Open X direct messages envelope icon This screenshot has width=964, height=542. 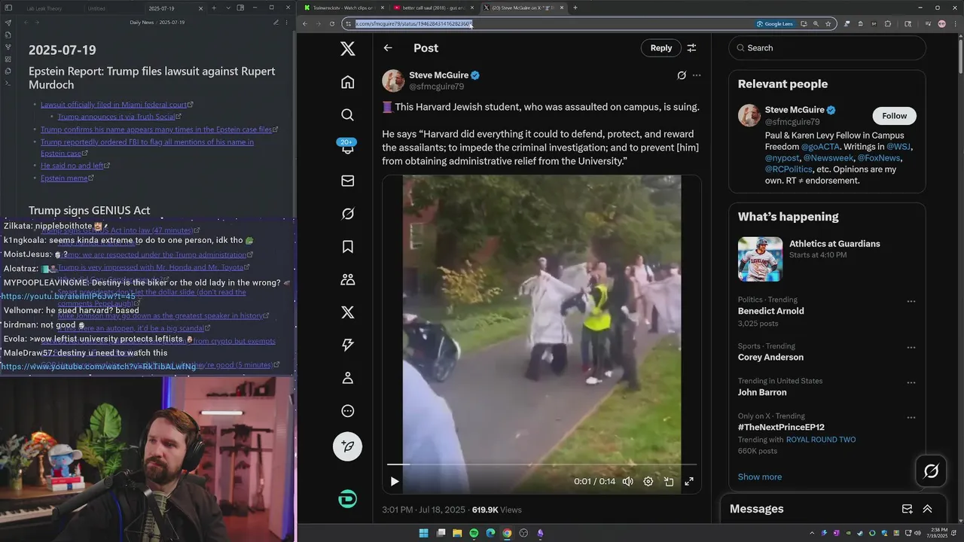pyautogui.click(x=347, y=181)
